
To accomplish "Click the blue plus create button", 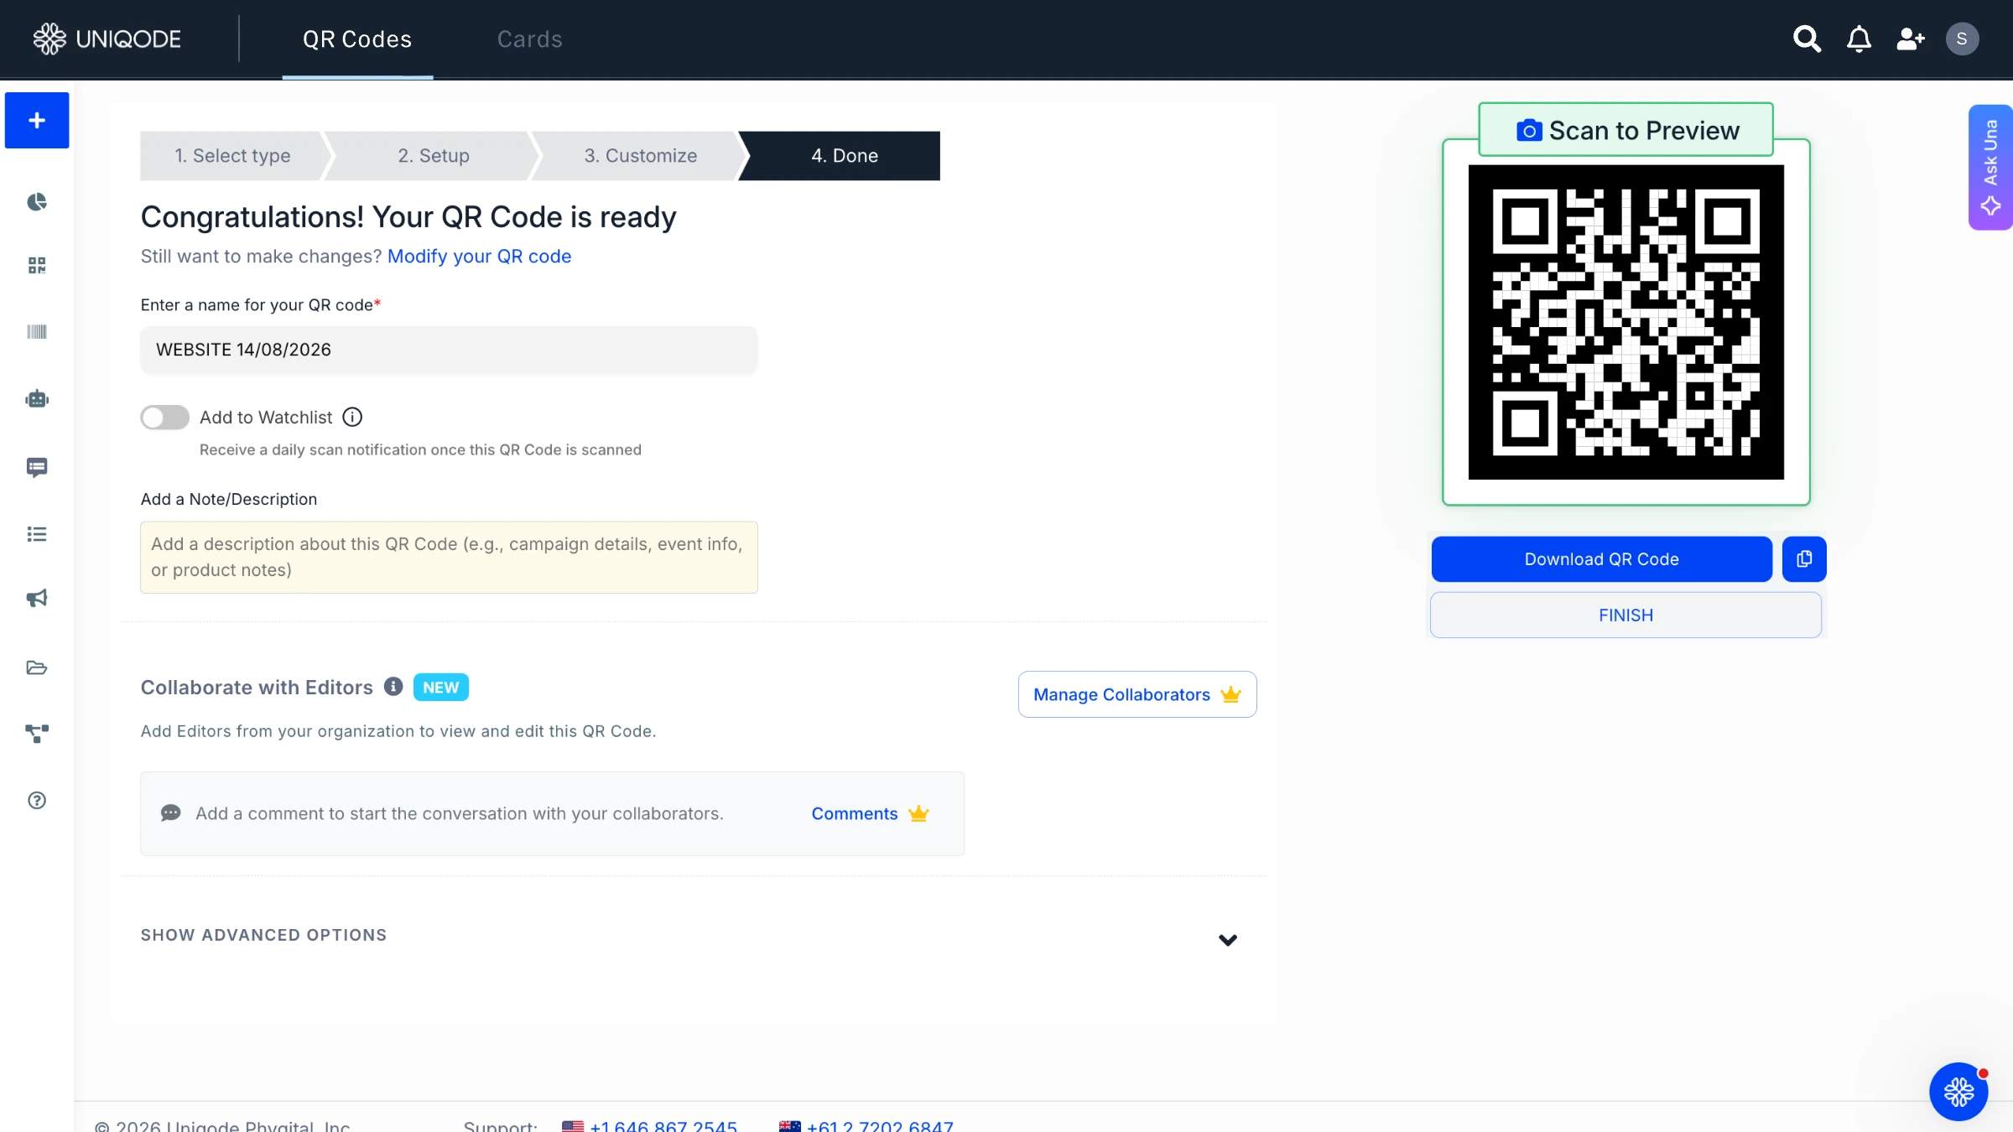I will point(37,120).
